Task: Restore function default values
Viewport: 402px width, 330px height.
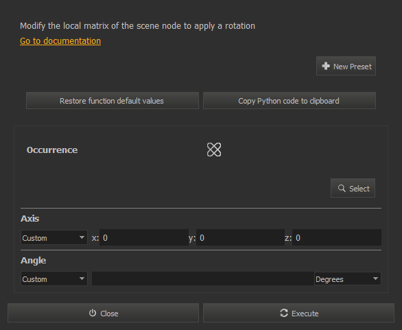Action: coord(113,101)
